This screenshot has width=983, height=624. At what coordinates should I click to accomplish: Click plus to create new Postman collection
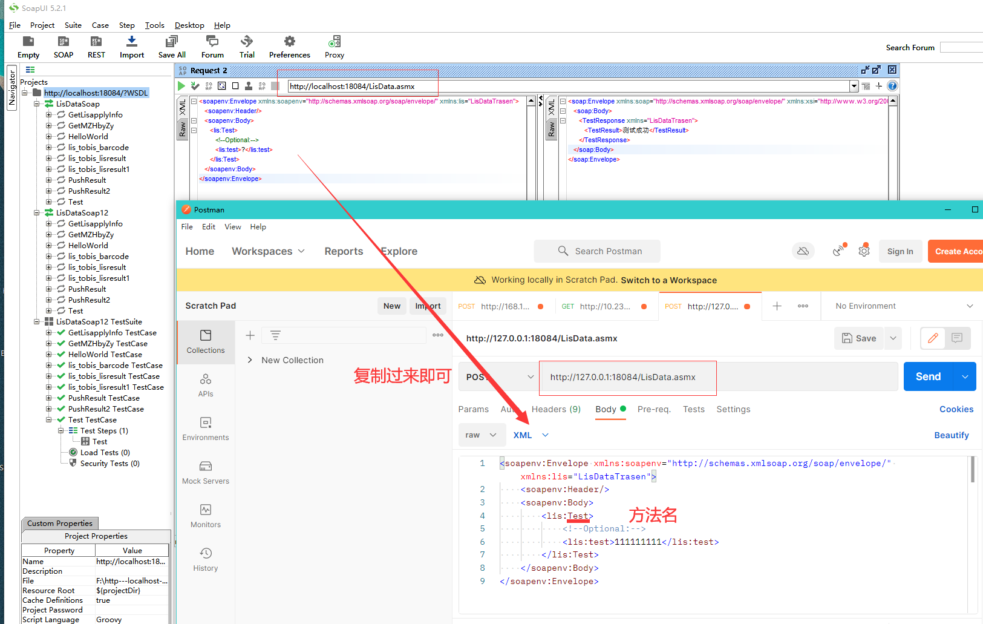(250, 335)
